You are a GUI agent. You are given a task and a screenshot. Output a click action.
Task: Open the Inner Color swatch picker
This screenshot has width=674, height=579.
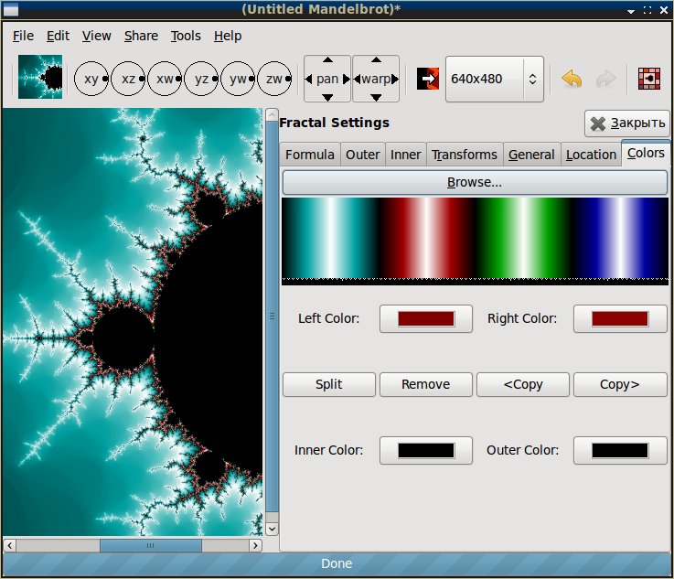click(426, 450)
